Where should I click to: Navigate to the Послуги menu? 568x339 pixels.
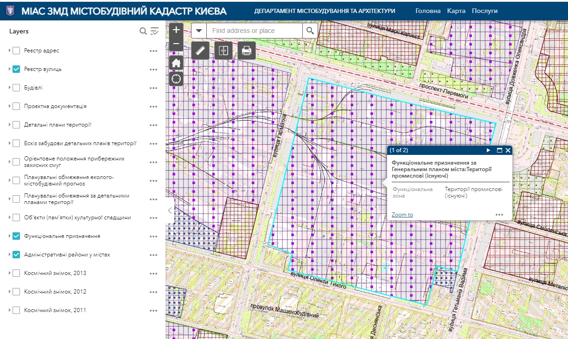[x=485, y=11]
